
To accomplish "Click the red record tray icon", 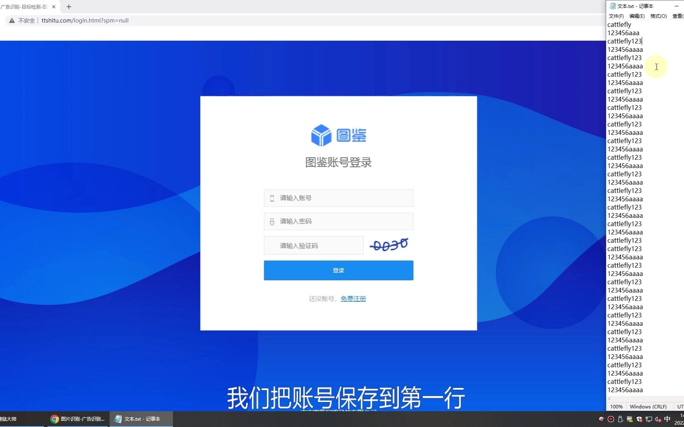I will (611, 419).
